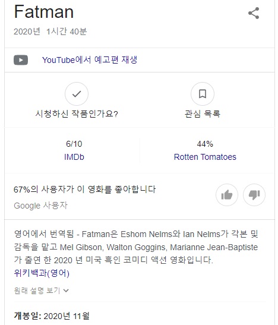Open the YouTube에서 예고편 재생 link

click(90, 60)
